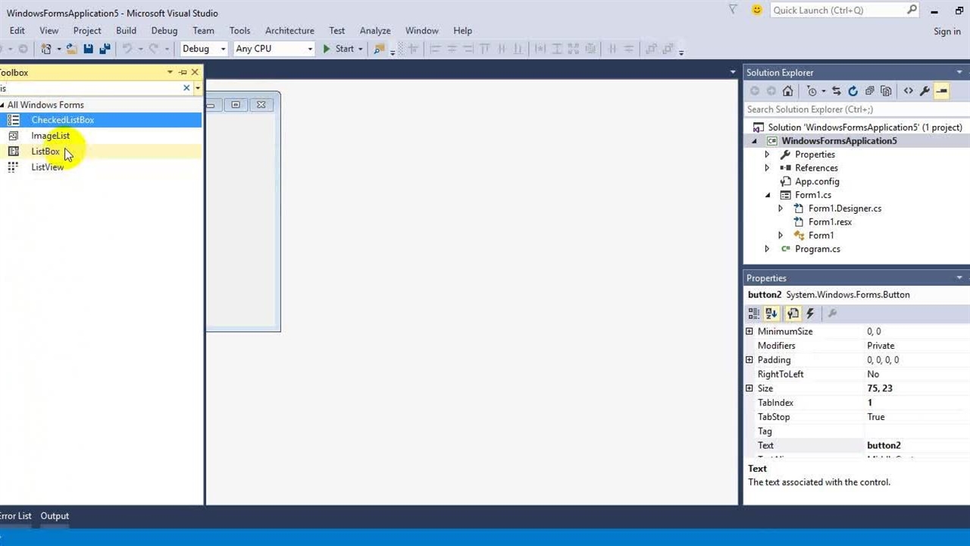Click the View Code icon in Solution Explorer

click(x=908, y=91)
